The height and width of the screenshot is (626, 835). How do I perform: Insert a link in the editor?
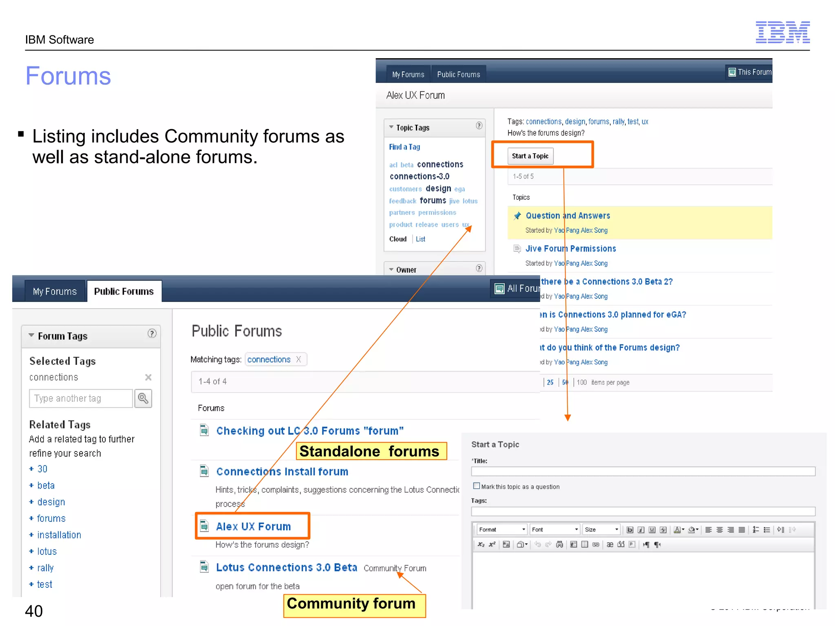coord(596,544)
